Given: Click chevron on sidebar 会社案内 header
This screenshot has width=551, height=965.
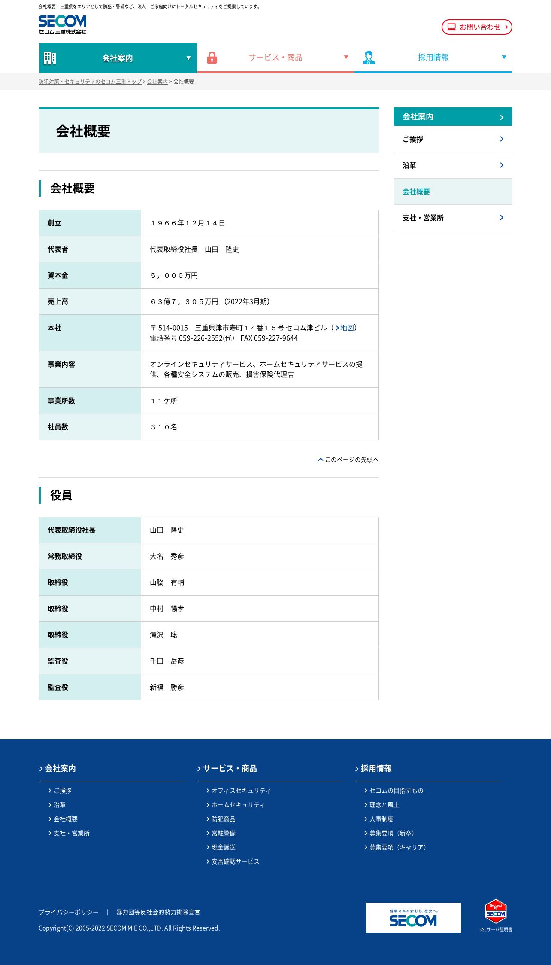Looking at the screenshot, I should [x=502, y=117].
